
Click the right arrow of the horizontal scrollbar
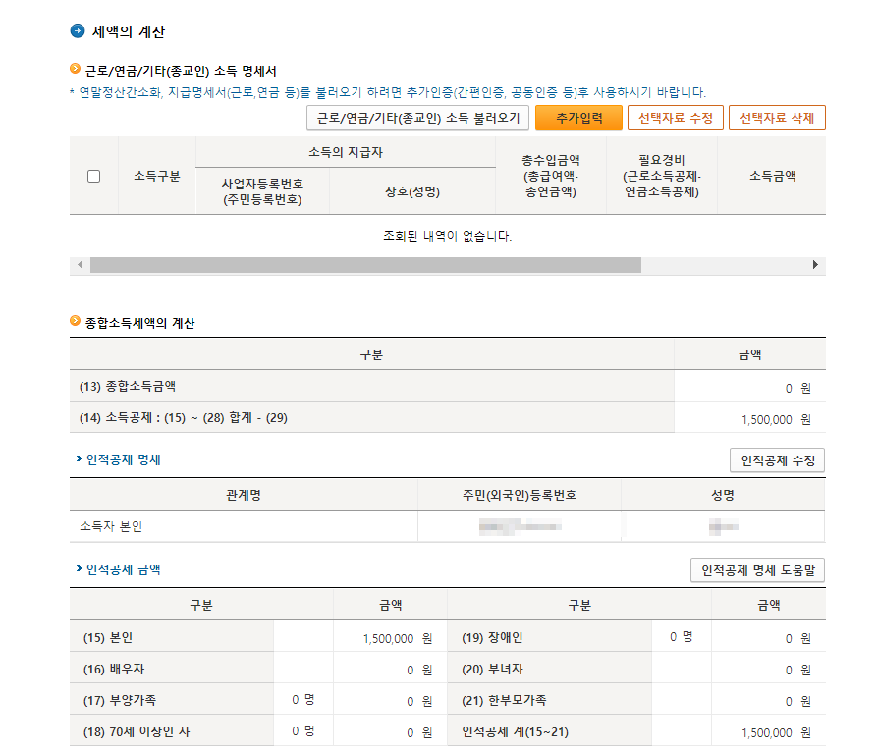816,264
